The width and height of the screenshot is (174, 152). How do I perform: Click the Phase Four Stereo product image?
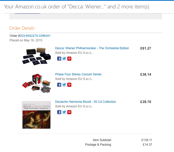pyautogui.click(x=36, y=83)
